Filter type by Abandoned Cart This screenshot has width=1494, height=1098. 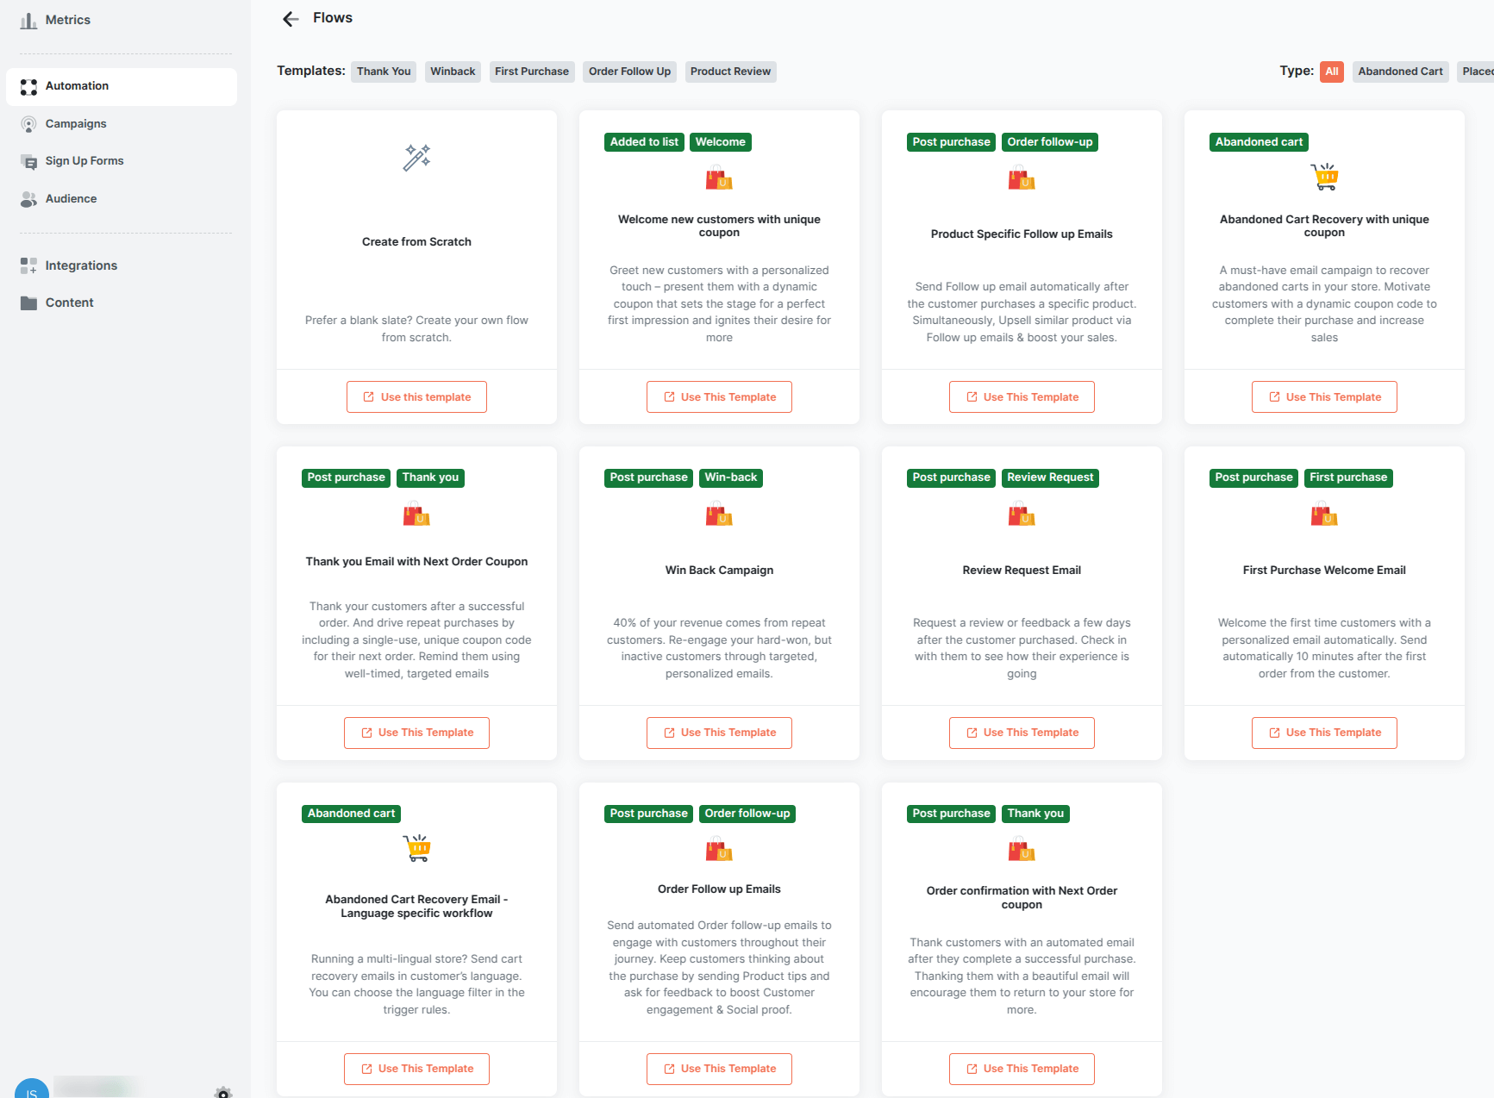pyautogui.click(x=1400, y=71)
